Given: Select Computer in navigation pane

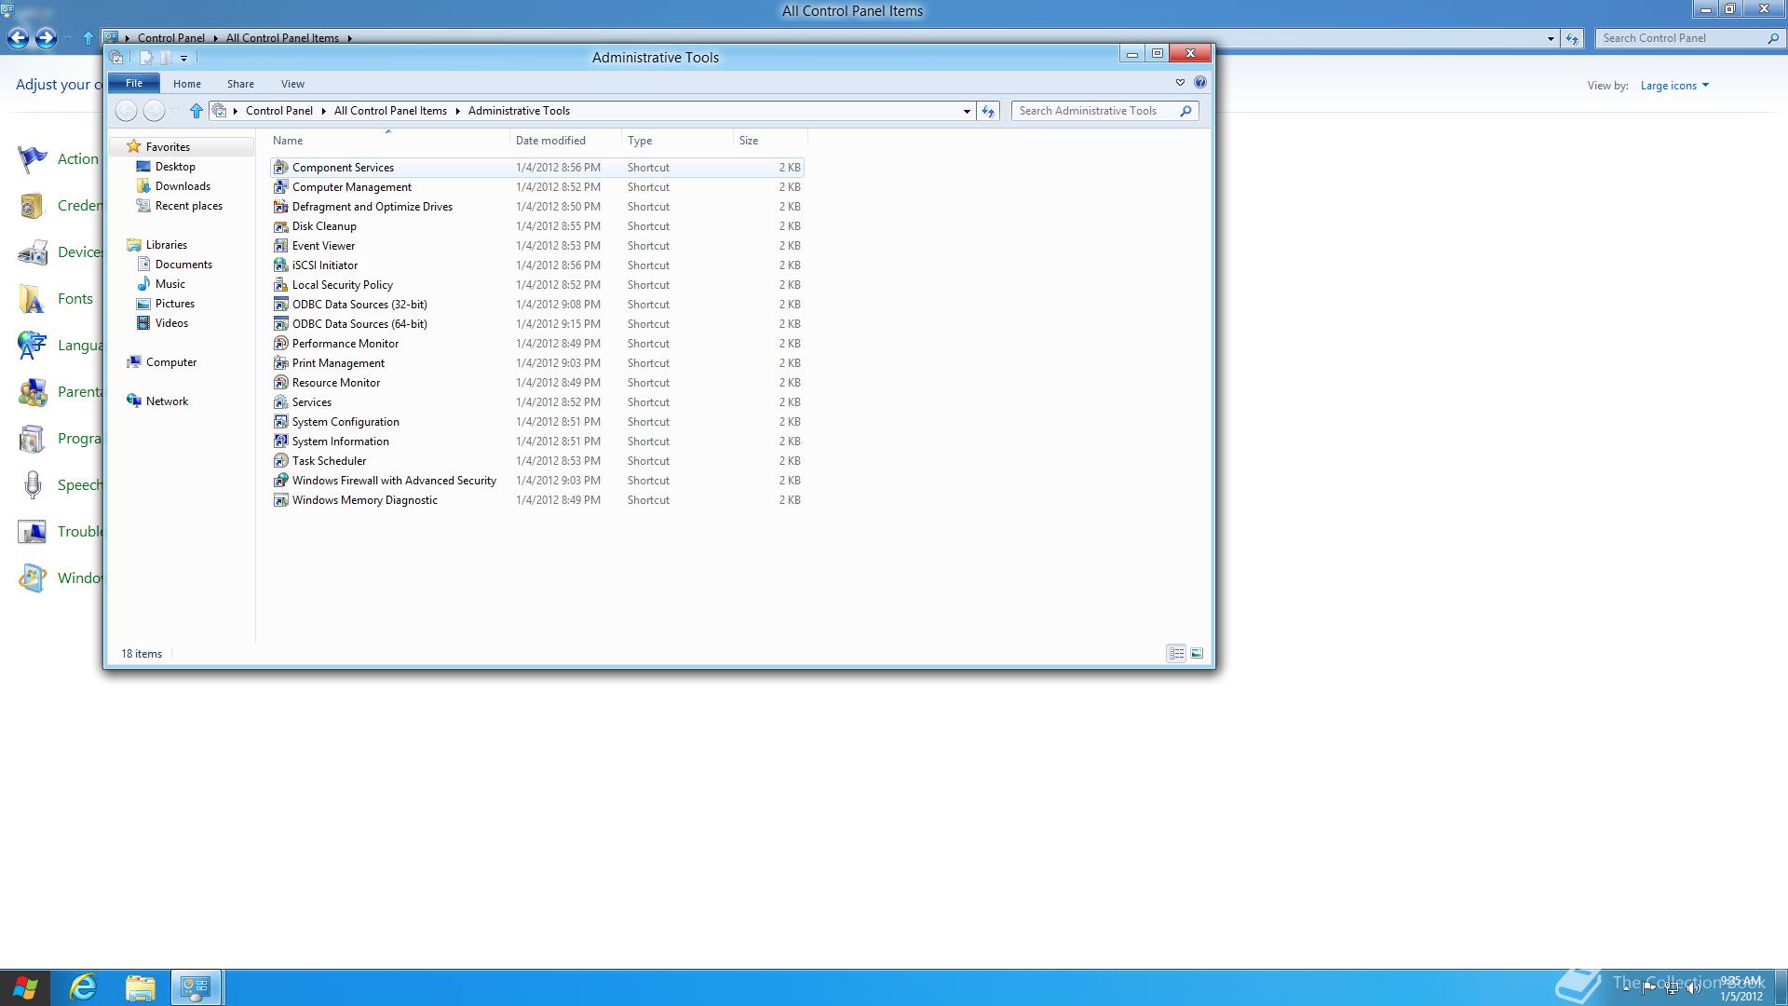Looking at the screenshot, I should point(170,362).
